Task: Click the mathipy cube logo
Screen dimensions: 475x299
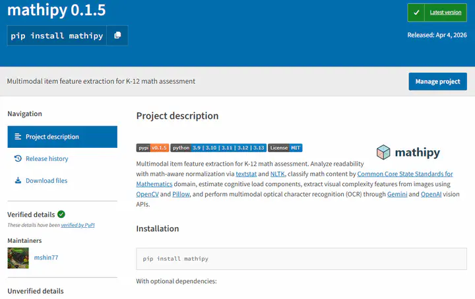Action: pyautogui.click(x=383, y=152)
